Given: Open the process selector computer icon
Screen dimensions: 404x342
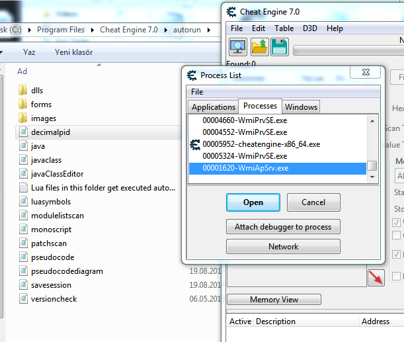Looking at the screenshot, I should (x=238, y=47).
